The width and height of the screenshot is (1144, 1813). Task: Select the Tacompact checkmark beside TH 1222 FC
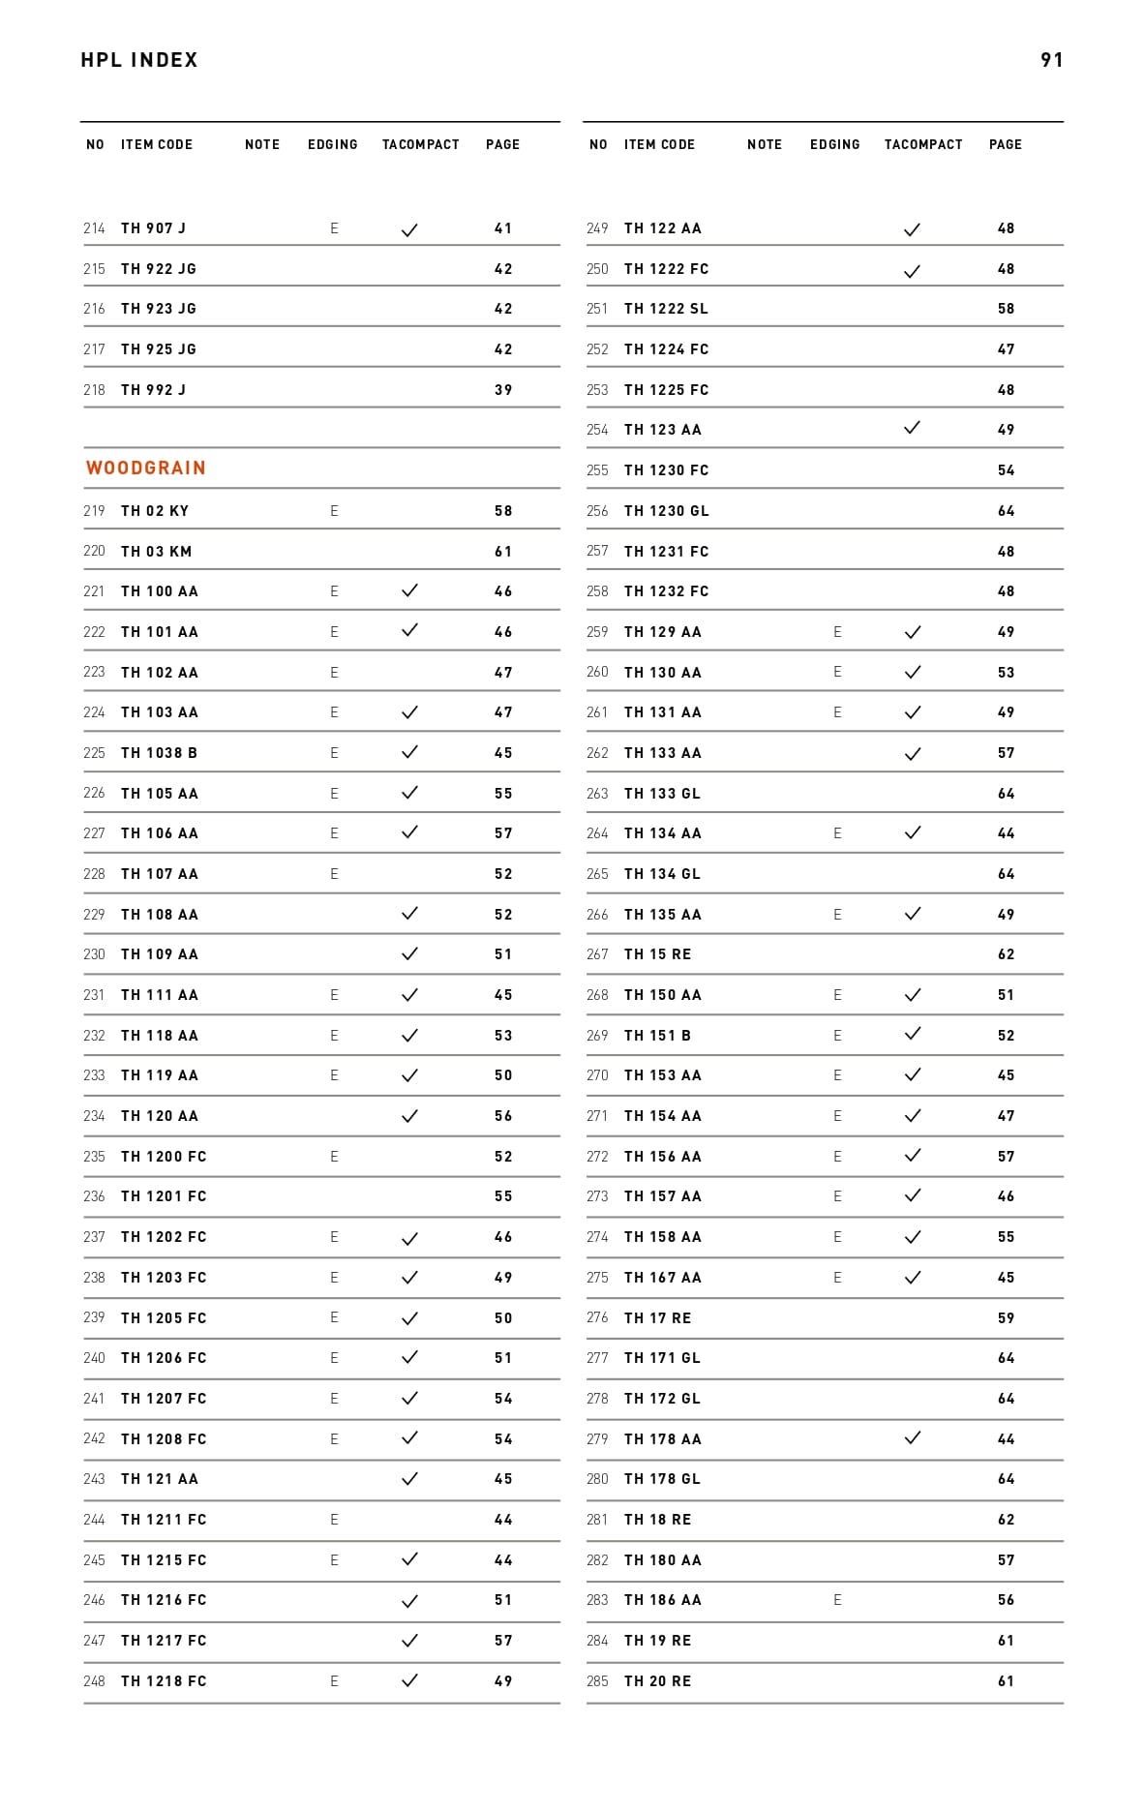[912, 271]
